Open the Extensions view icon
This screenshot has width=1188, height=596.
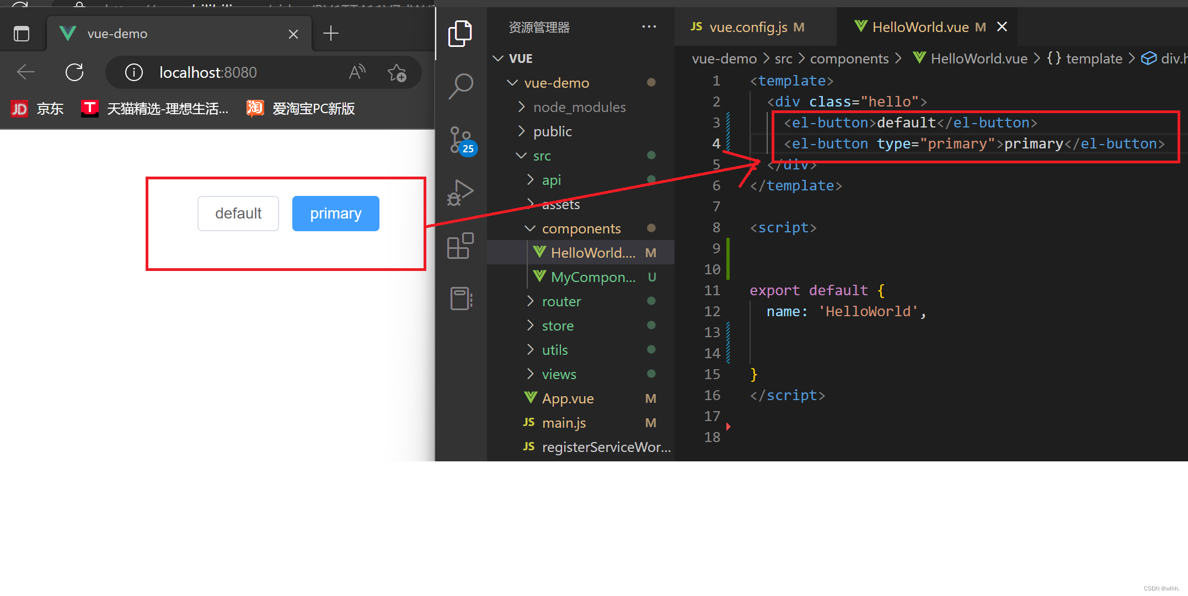click(460, 246)
